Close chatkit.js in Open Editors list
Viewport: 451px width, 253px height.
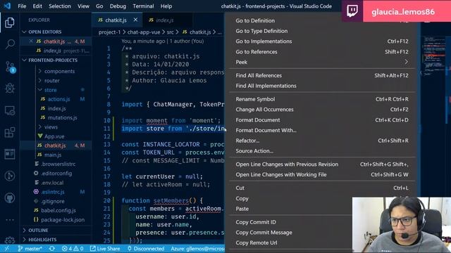[31, 41]
